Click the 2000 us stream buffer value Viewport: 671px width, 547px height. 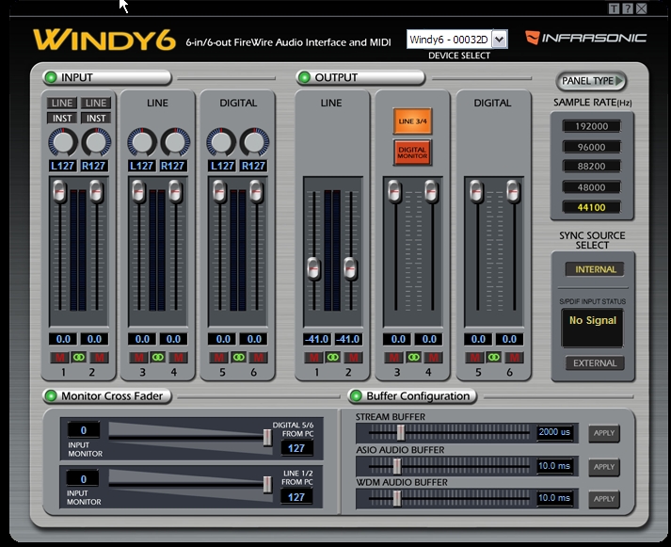554,432
